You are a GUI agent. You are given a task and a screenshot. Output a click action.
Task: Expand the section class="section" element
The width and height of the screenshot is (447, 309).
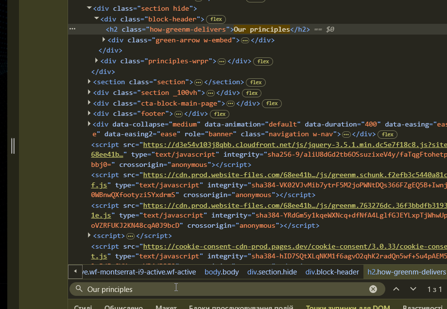[x=89, y=82]
